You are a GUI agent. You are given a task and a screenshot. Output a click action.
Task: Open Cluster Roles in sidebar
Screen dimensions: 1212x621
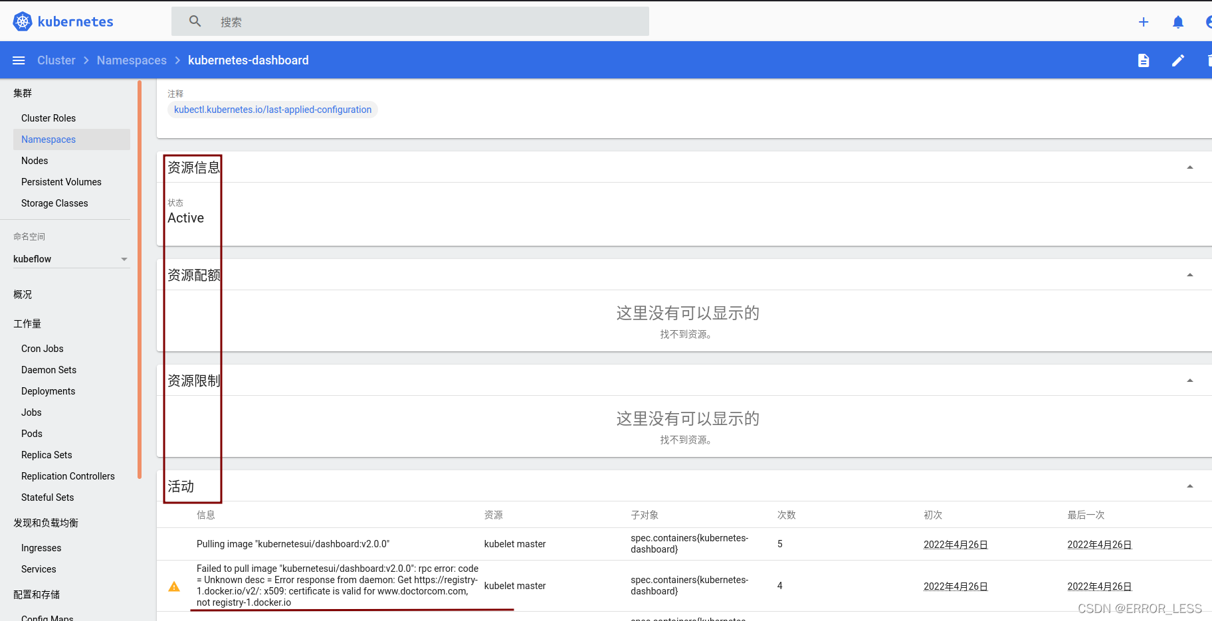[49, 118]
